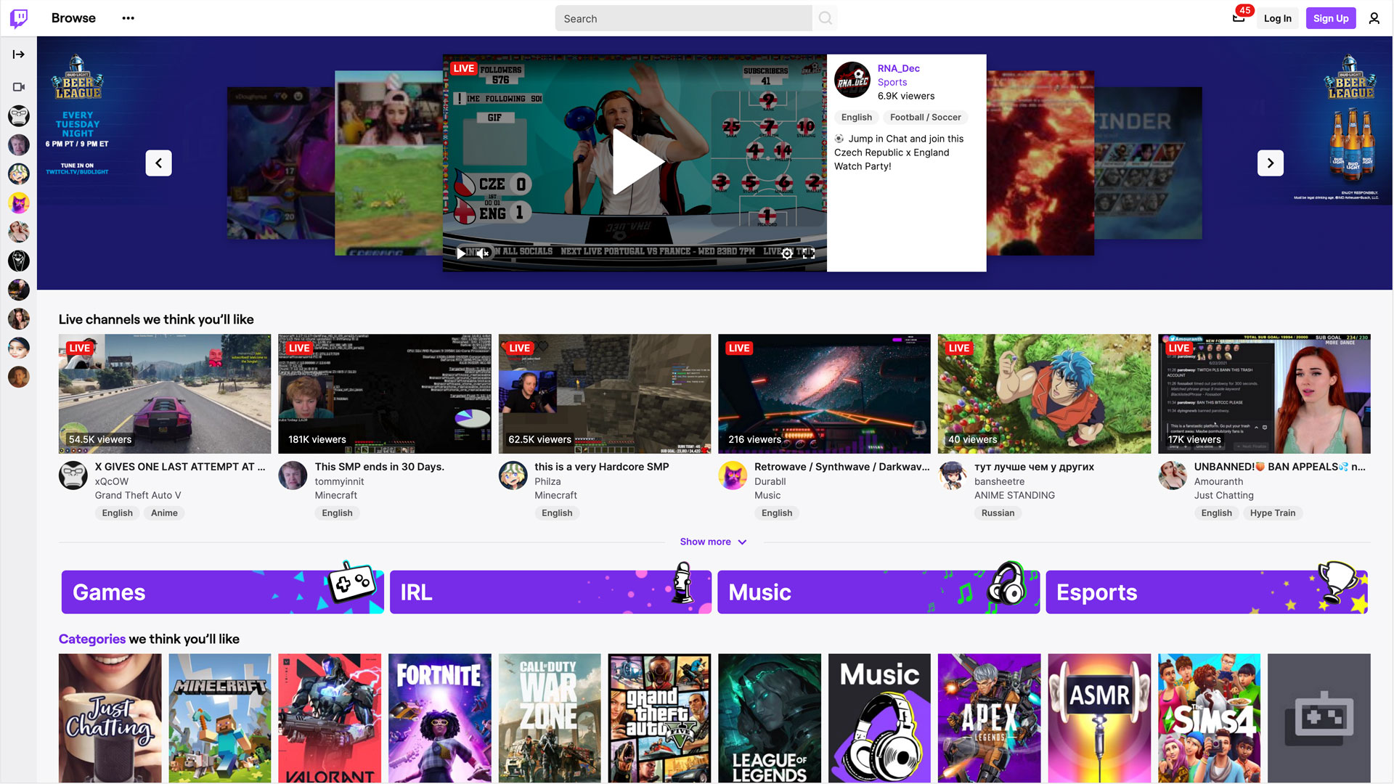1394x784 pixels.
Task: Open the player settings gear
Action: 787,253
